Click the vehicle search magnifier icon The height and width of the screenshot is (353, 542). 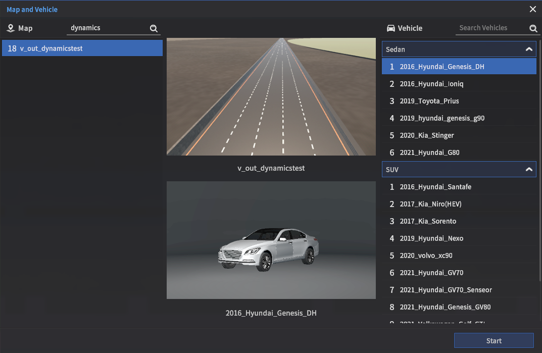click(533, 29)
